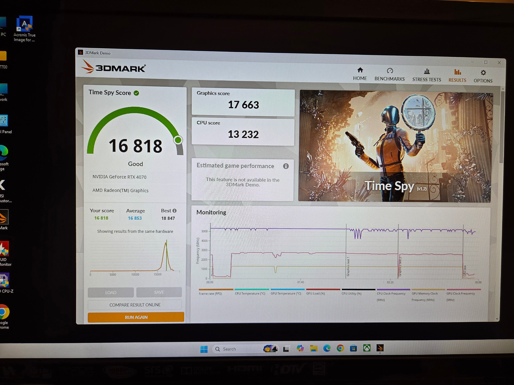
Task: Click the RUN AGAIN button
Action: point(136,317)
